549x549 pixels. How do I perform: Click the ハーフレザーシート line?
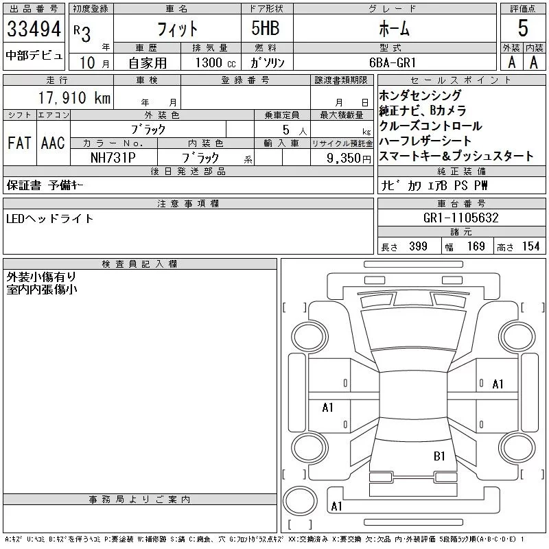(x=425, y=141)
